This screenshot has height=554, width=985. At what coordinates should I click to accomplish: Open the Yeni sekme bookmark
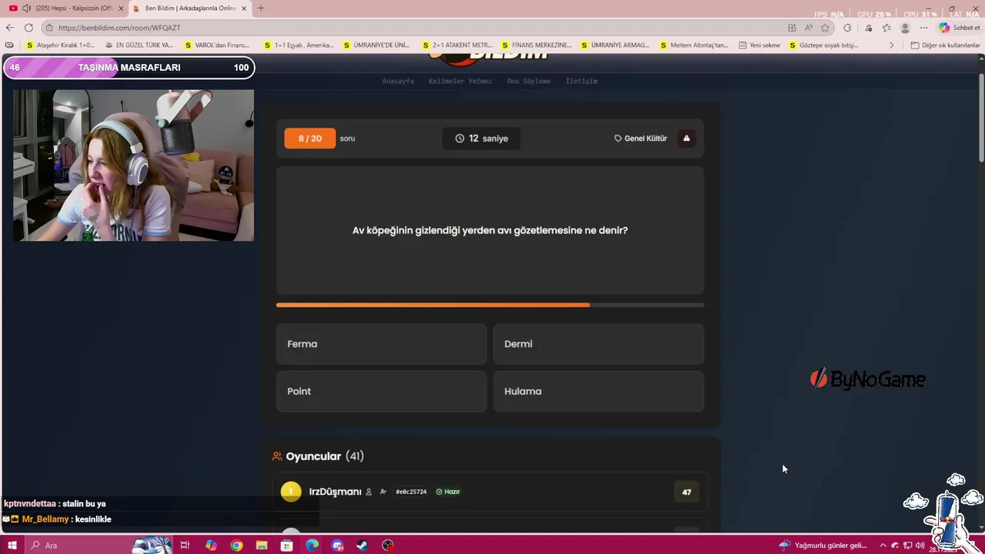(760, 45)
